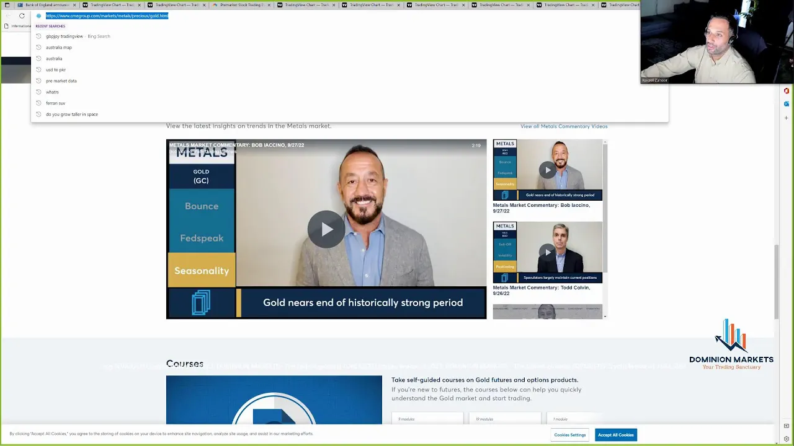This screenshot has width=794, height=446.
Task: Open the Outlook icon in the browser sidebar
Action: coord(787,103)
